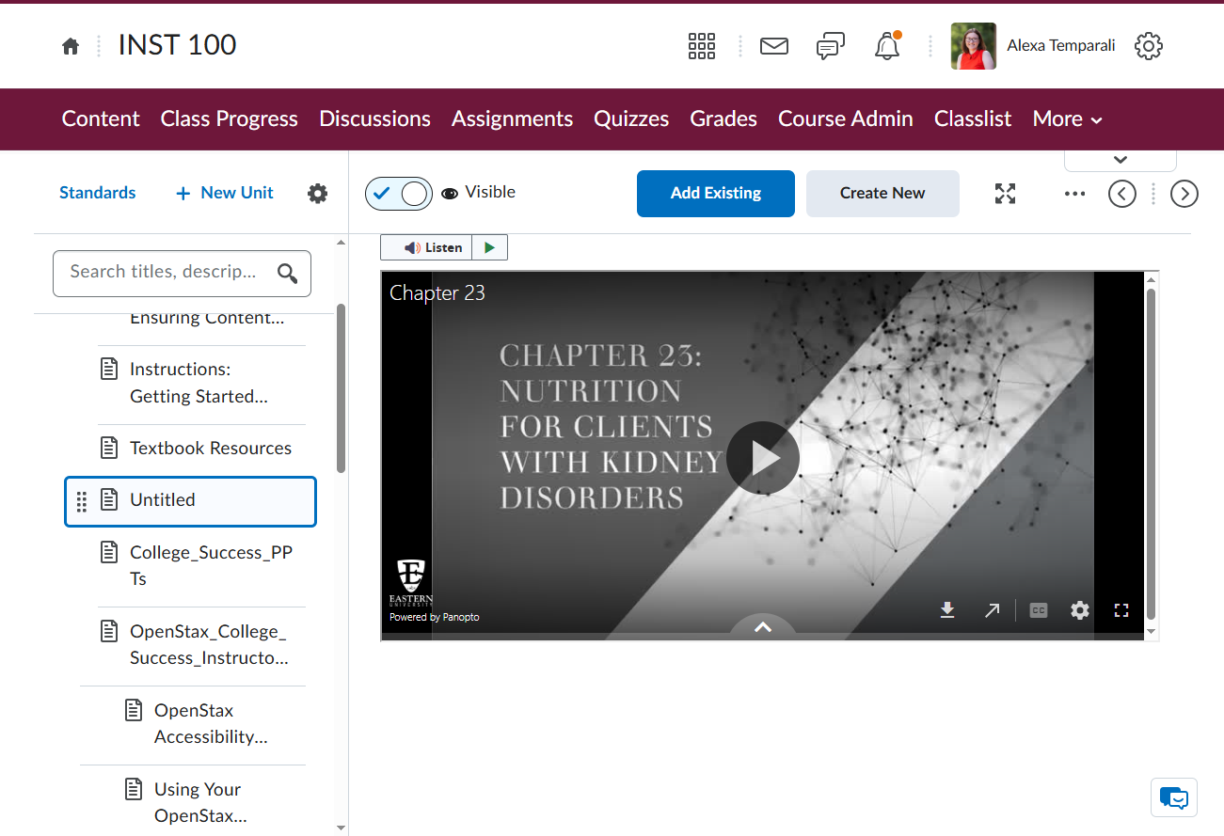Image resolution: width=1224 pixels, height=836 pixels.
Task: Open video in Panopto arrow icon
Action: [993, 610]
